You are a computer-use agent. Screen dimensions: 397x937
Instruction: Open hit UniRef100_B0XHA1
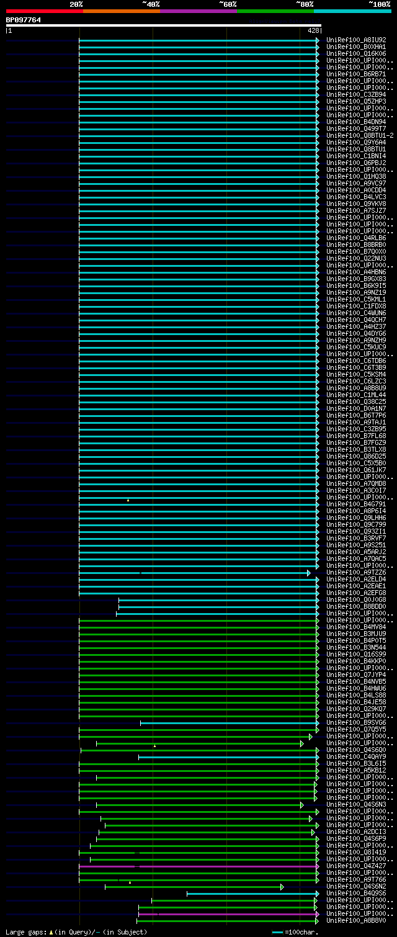click(356, 47)
